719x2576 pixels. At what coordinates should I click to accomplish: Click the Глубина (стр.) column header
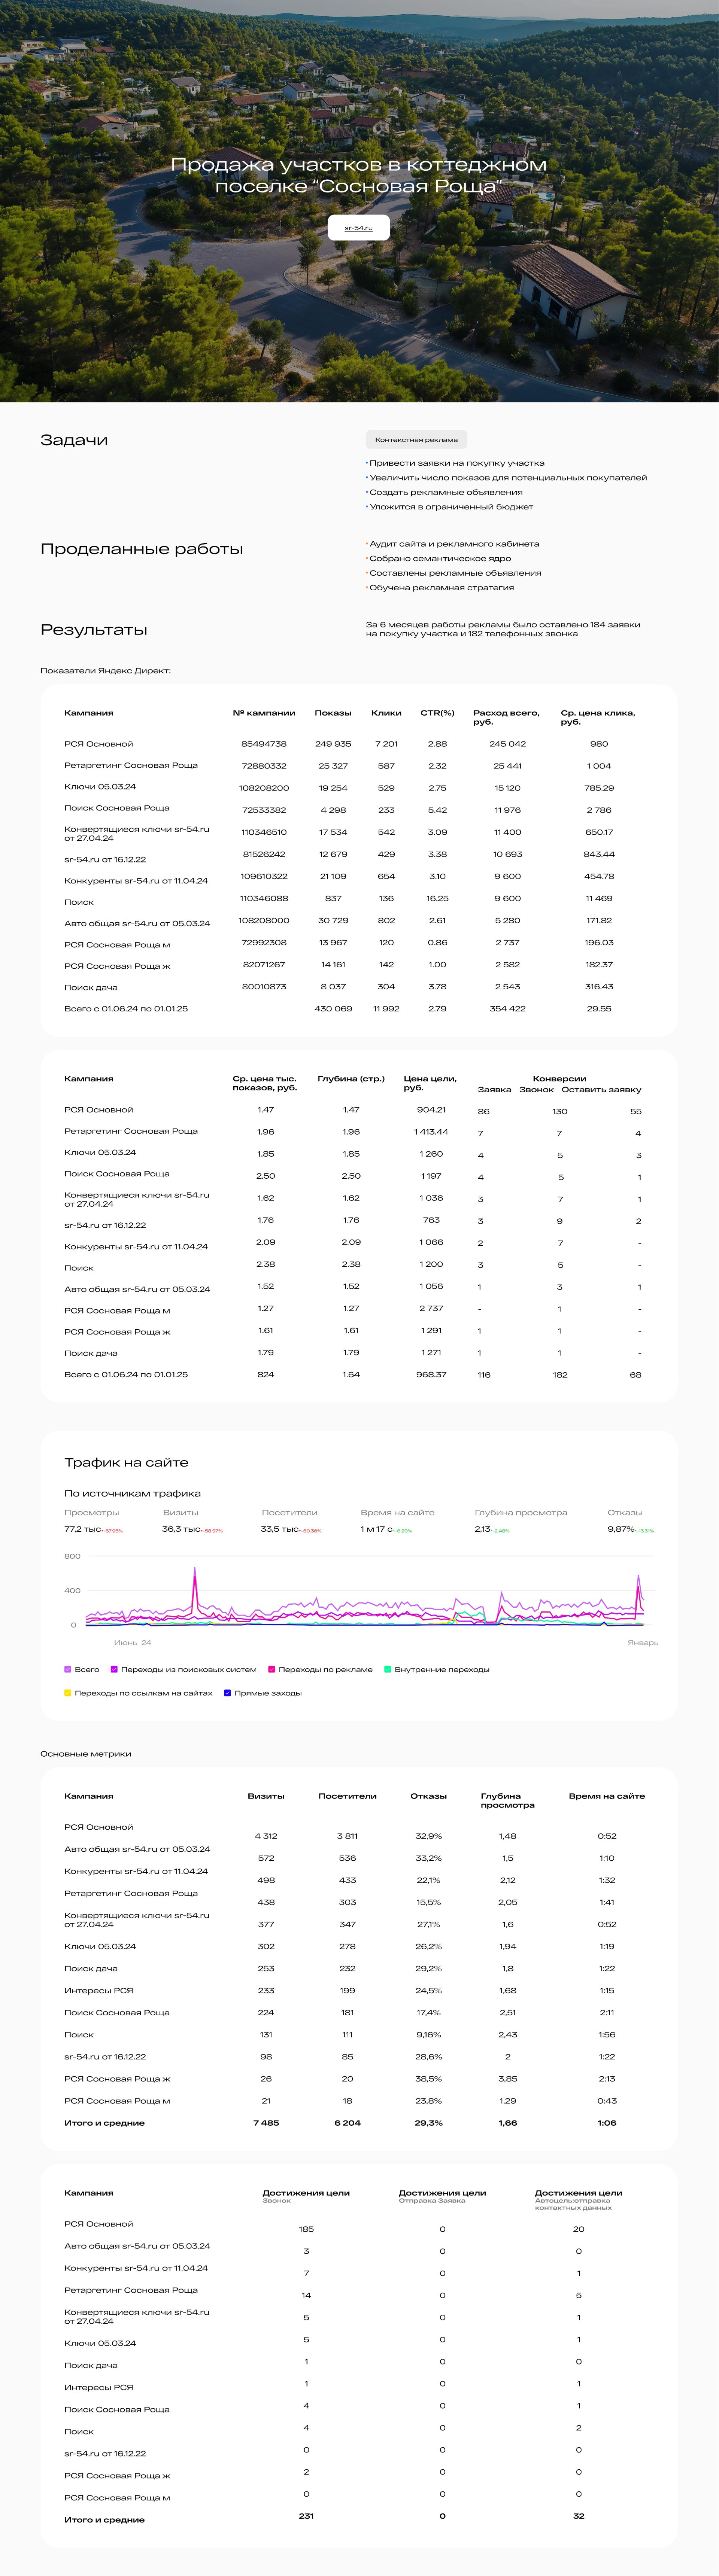351,1079
